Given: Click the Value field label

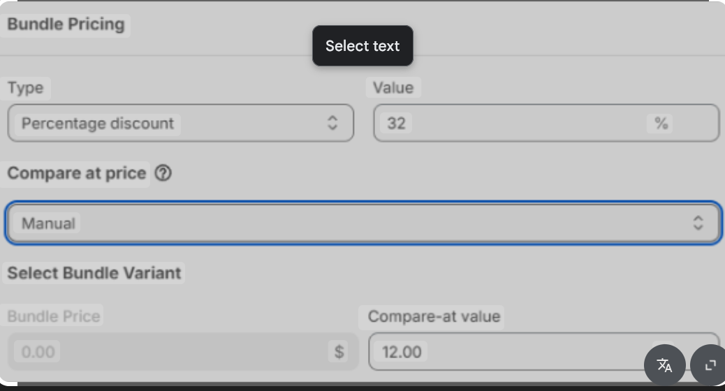Looking at the screenshot, I should [393, 87].
